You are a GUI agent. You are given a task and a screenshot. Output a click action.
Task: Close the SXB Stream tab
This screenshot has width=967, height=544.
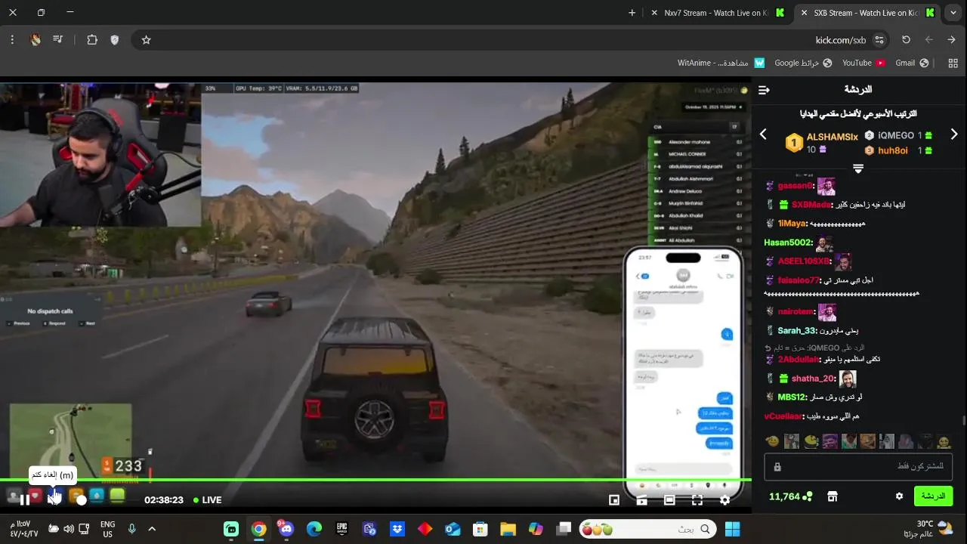(x=803, y=13)
